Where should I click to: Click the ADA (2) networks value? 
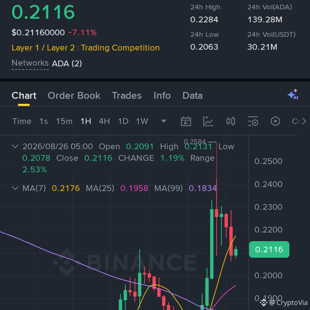67,63
